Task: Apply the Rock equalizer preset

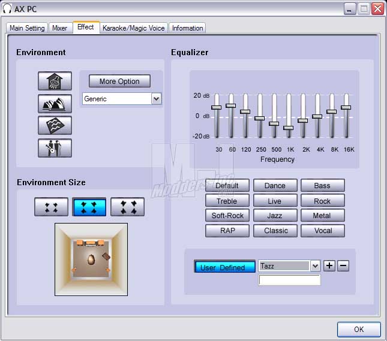Action: pyautogui.click(x=323, y=201)
